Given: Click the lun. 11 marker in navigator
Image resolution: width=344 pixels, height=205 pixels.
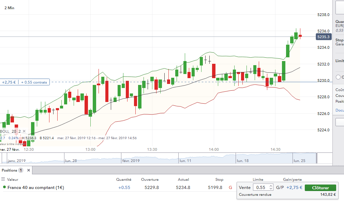Looking at the screenshot, I should [x=185, y=161].
